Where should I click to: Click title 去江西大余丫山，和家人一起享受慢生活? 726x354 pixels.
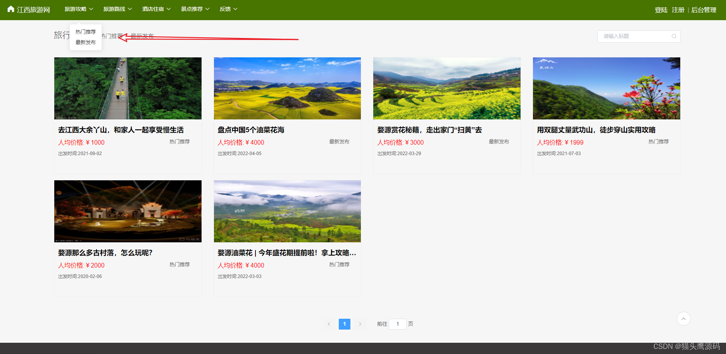[x=121, y=130]
